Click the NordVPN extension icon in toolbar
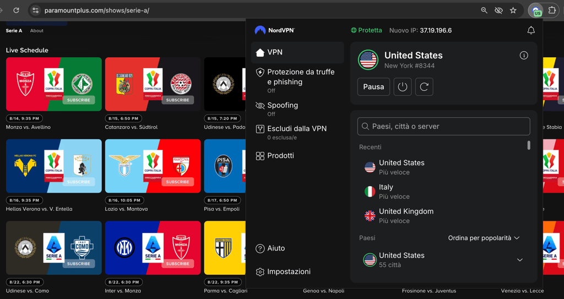 click(x=535, y=10)
